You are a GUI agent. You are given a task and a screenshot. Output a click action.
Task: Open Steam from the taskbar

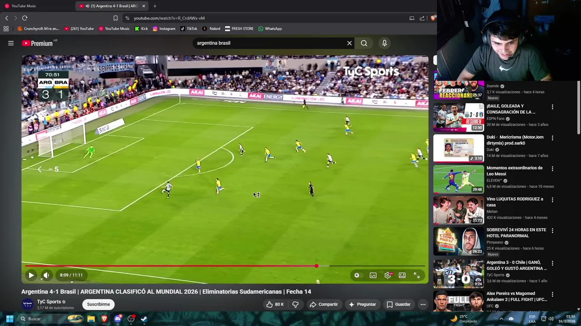pyautogui.click(x=144, y=319)
